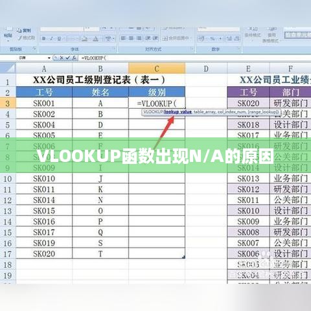This screenshot has height=311, width=311.
Task: Select cell SK013 in column E
Action: pos(248,178)
